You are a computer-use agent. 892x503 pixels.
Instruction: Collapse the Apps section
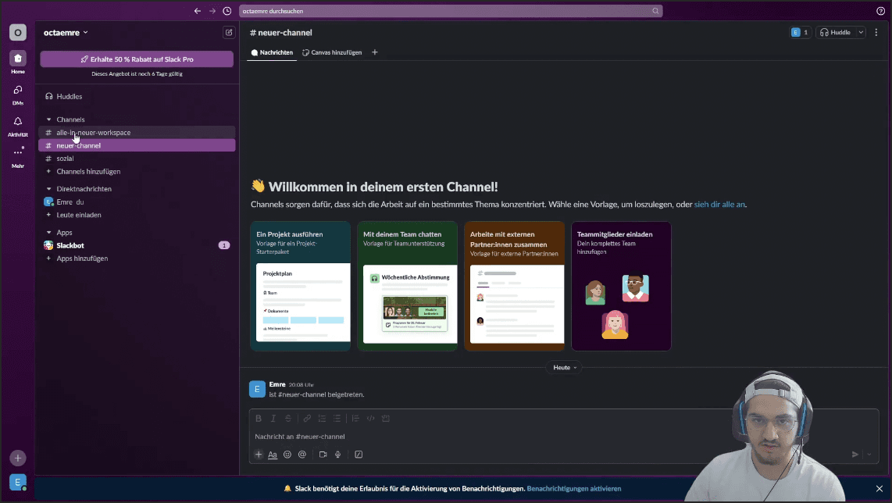(x=49, y=232)
